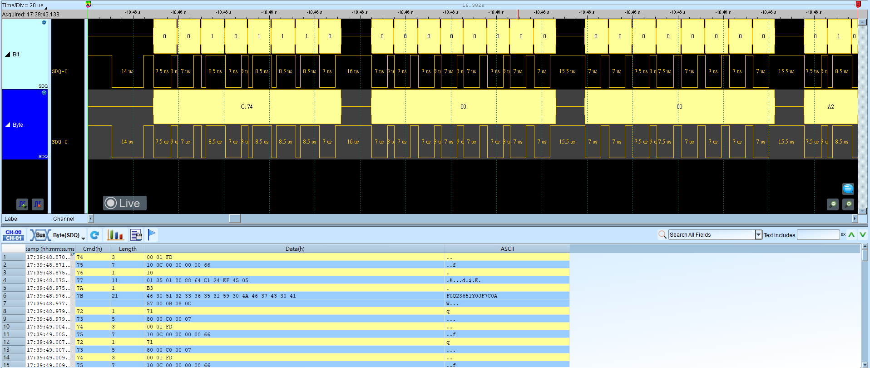Image resolution: width=870 pixels, height=368 pixels.
Task: Collapse the Byte bus row
Action: [7, 125]
